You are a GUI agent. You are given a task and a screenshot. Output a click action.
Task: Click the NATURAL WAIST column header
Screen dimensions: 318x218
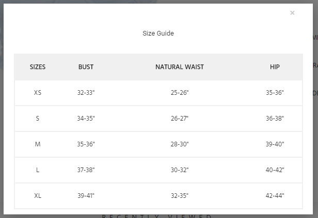180,67
